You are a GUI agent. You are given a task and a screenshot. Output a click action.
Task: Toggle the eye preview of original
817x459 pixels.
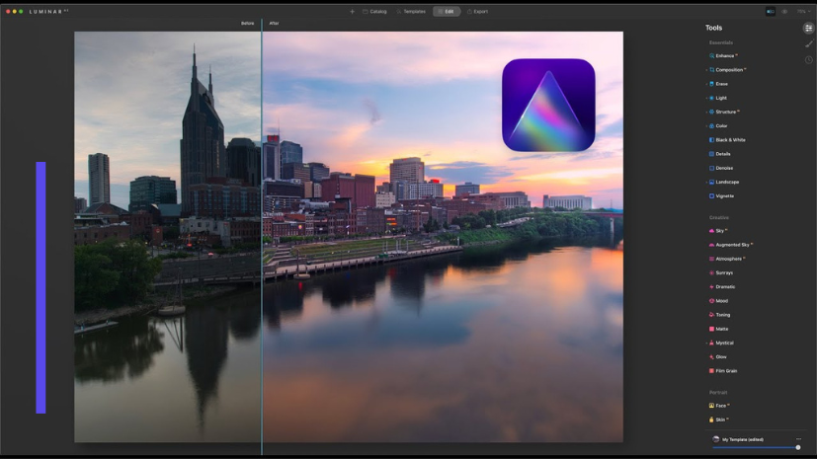click(x=784, y=12)
